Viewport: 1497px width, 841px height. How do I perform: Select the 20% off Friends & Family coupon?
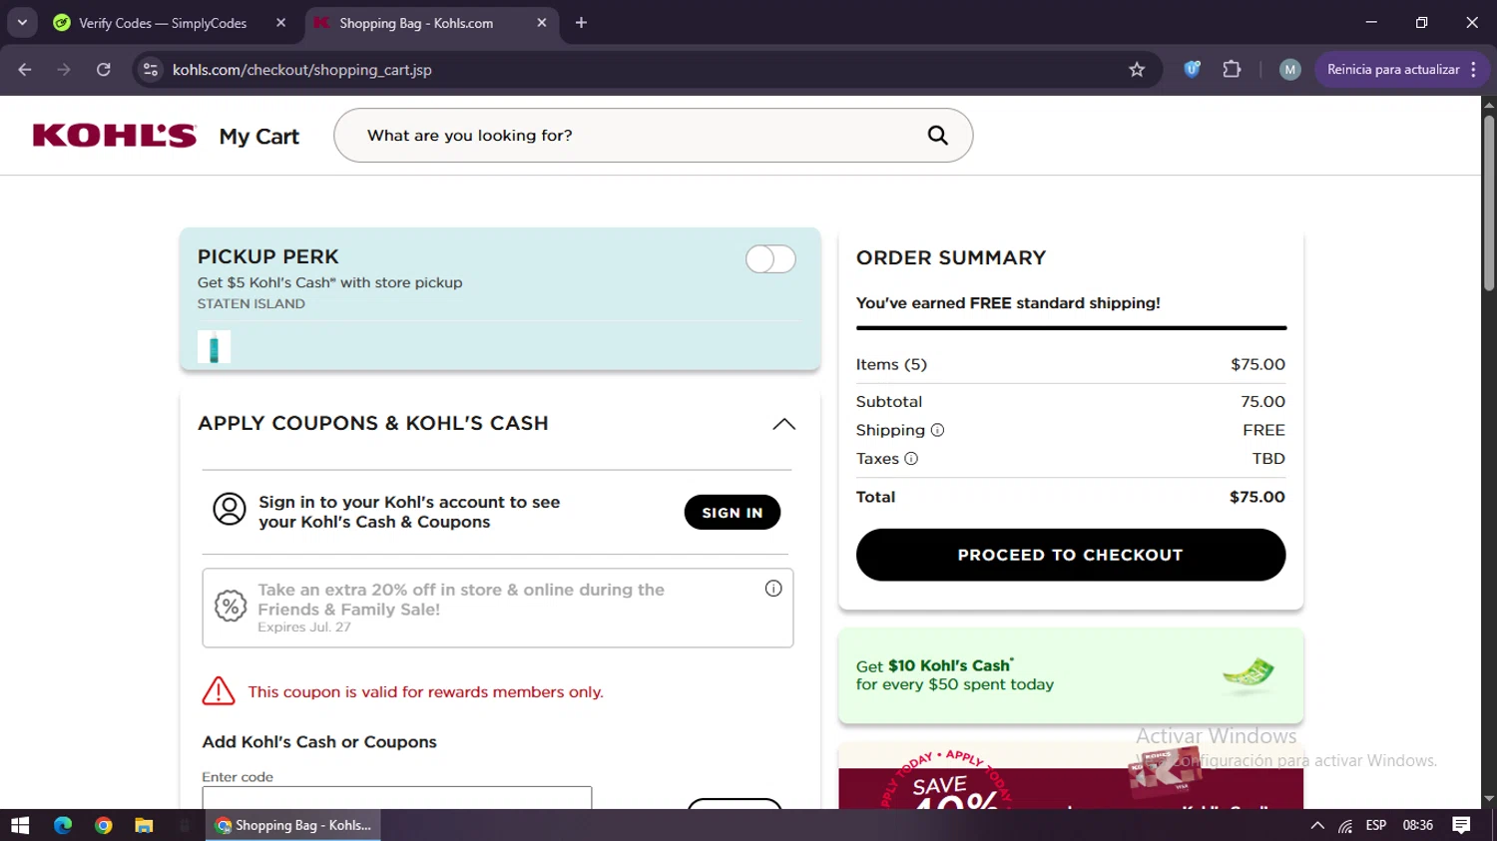pyautogui.click(x=498, y=608)
